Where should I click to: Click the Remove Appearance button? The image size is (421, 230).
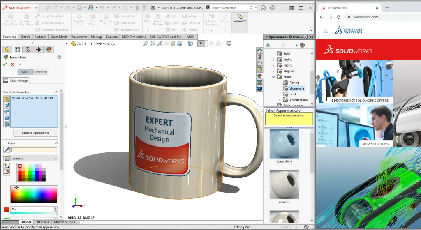(x=35, y=133)
